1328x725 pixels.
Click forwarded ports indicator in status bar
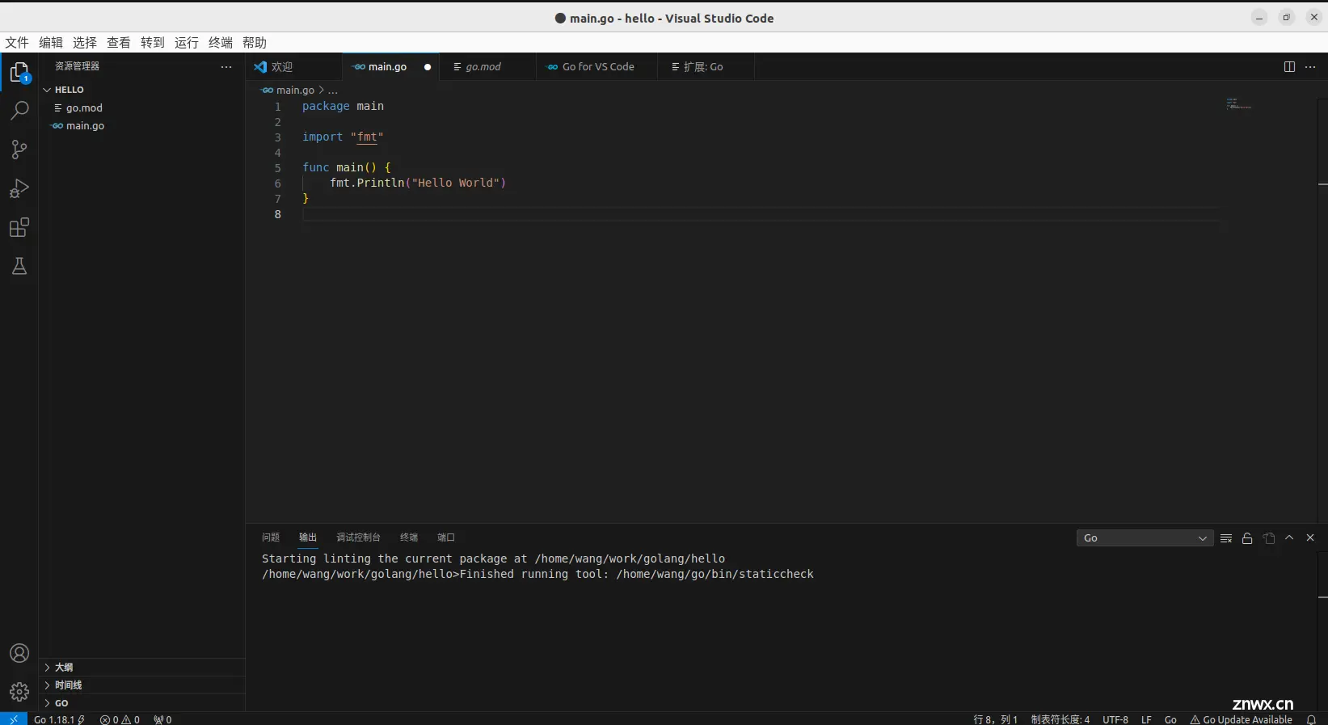click(x=162, y=719)
